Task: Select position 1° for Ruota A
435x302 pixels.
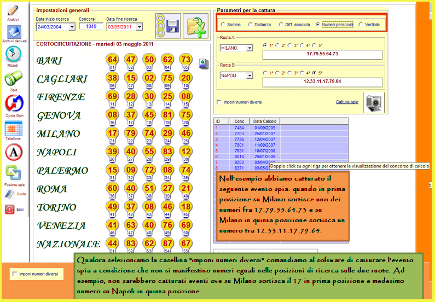Action: coord(265,45)
